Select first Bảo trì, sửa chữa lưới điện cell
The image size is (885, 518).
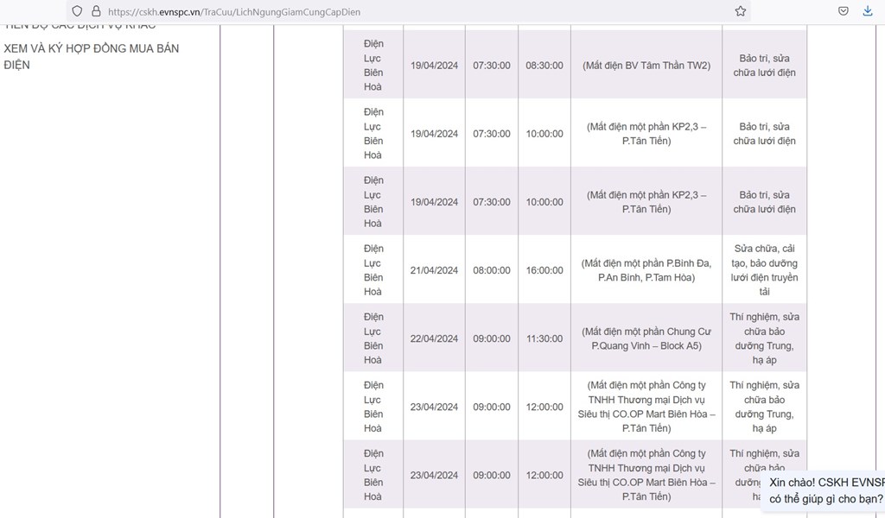click(x=764, y=65)
